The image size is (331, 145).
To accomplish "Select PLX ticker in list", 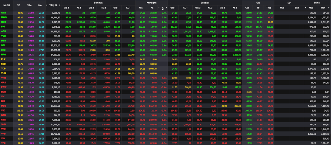I will click(3, 59).
